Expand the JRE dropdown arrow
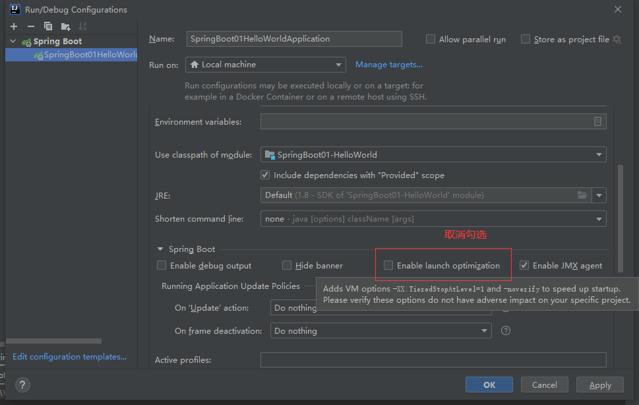The height and width of the screenshot is (405, 639). [599, 195]
